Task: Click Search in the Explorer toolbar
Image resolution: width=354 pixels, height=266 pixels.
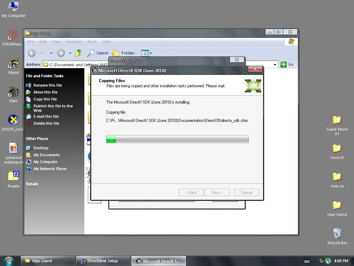Action: pyautogui.click(x=97, y=53)
